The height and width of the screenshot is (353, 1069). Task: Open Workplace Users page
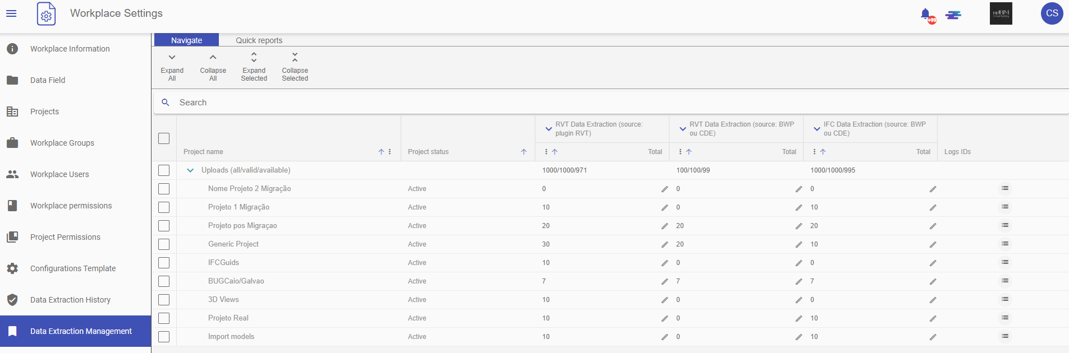(x=59, y=174)
